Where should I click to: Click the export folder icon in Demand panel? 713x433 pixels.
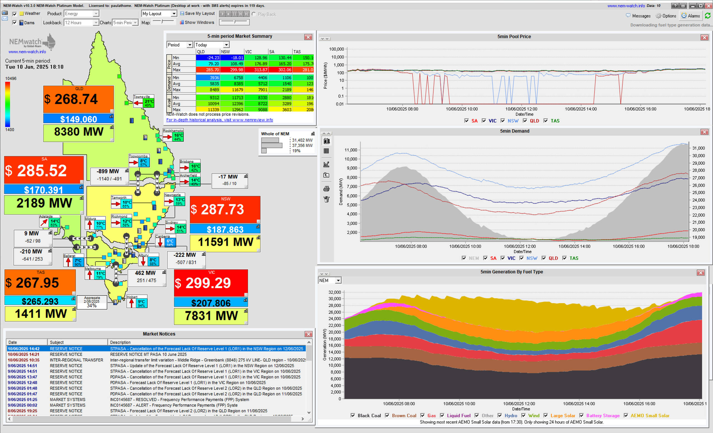point(326,175)
